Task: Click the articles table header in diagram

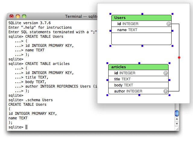Action: (138, 67)
